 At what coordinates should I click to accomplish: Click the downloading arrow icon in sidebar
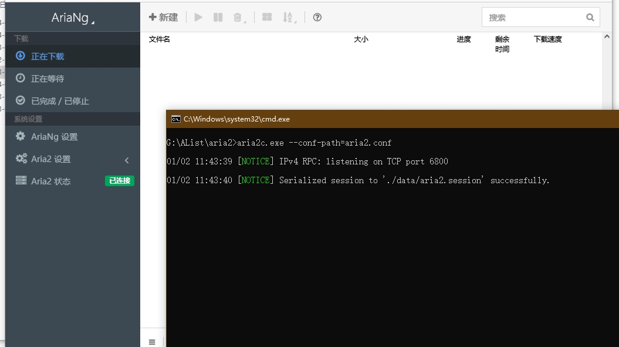(20, 56)
